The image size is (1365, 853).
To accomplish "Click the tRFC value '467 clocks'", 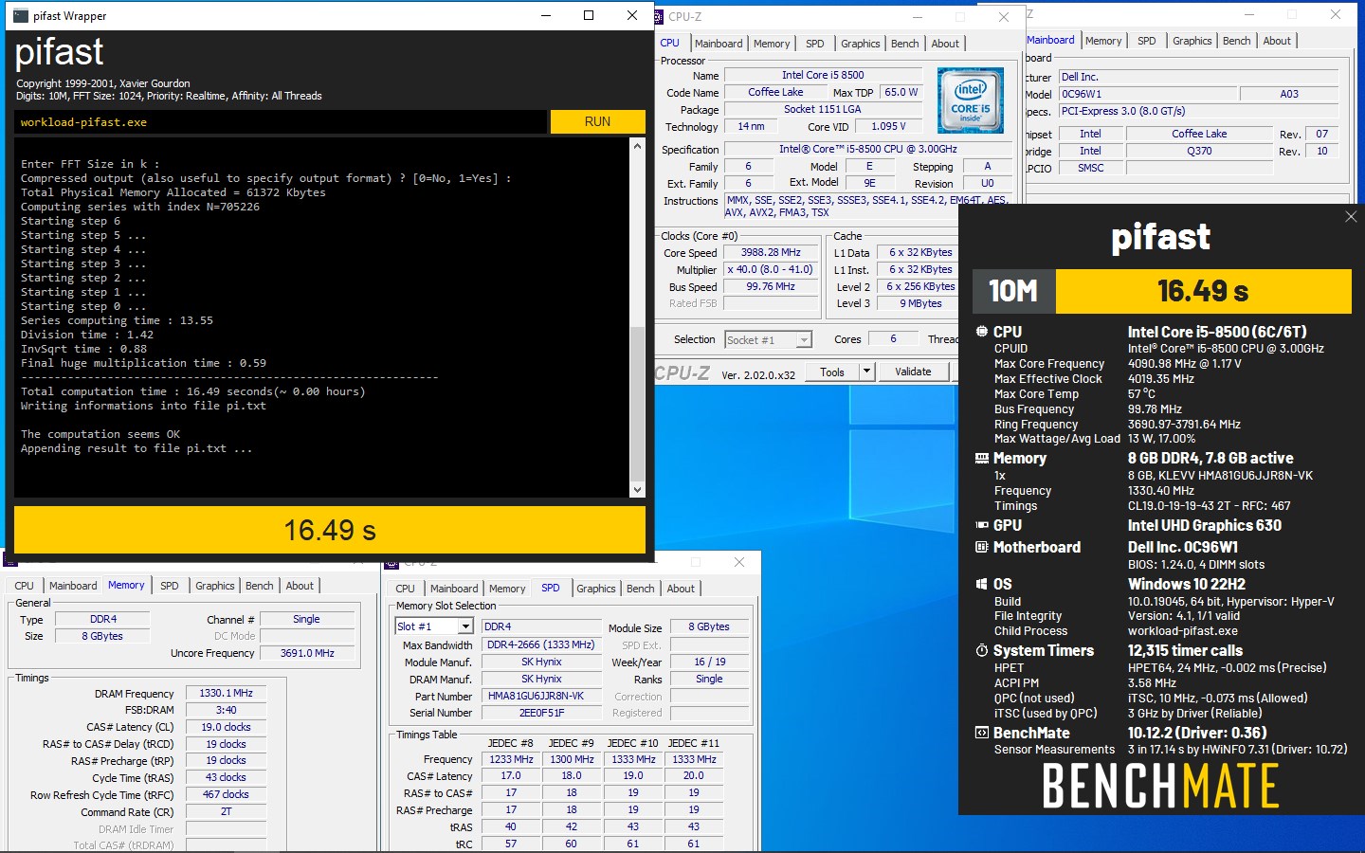I will pyautogui.click(x=227, y=794).
